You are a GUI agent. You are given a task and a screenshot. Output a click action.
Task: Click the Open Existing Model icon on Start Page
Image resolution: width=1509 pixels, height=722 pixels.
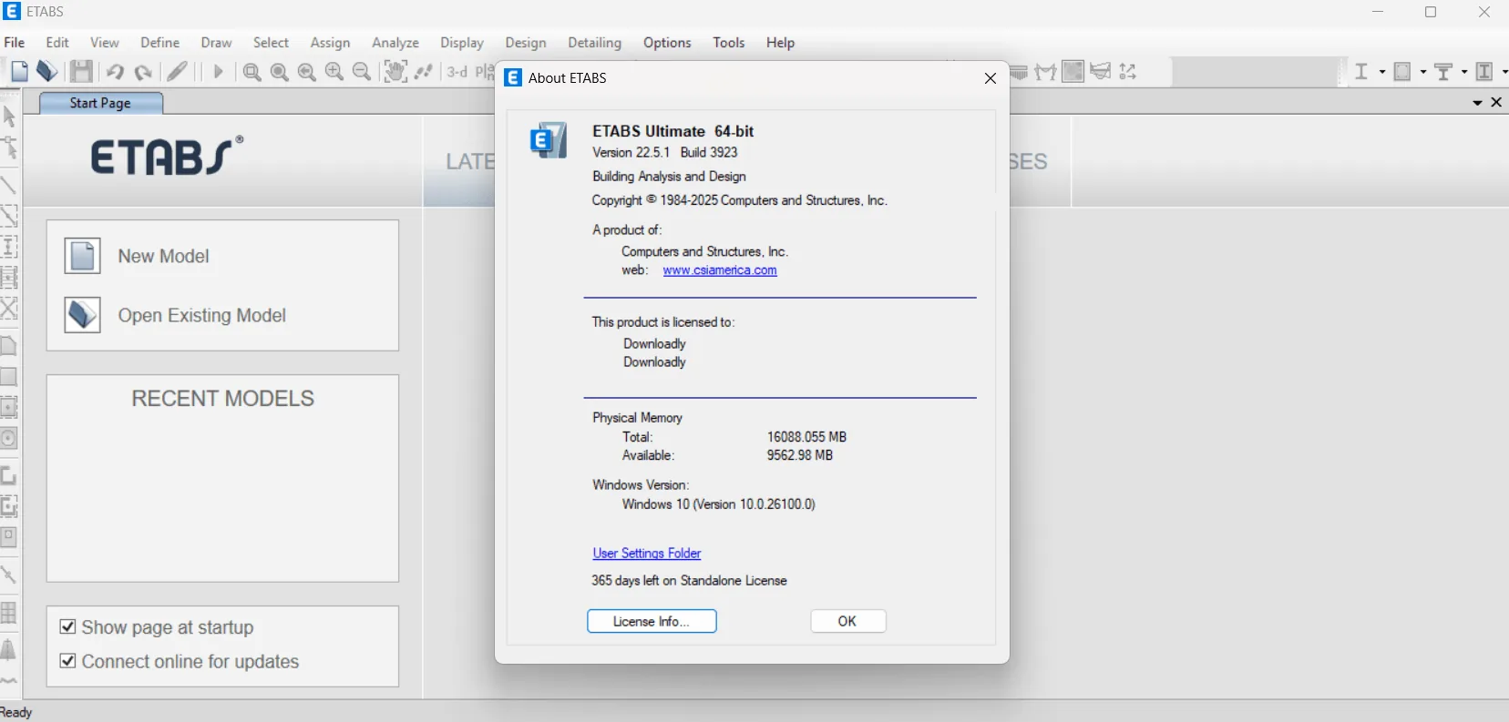82,315
